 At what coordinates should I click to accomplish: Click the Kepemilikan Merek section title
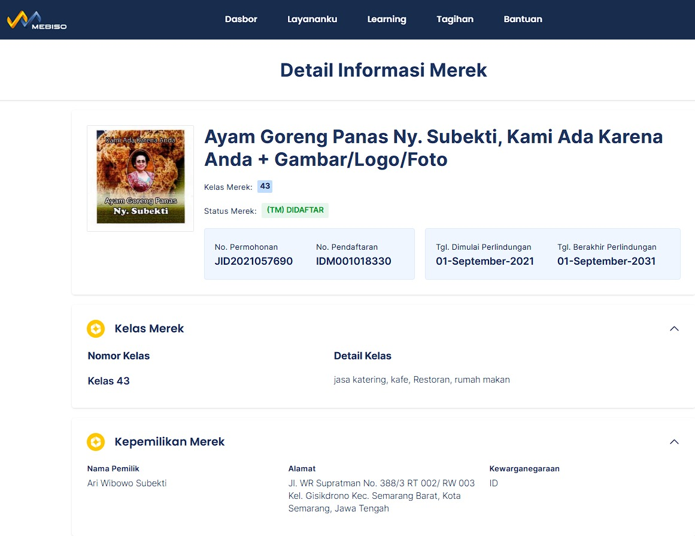tap(169, 441)
